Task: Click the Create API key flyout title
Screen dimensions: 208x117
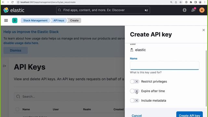Action: [151, 34]
